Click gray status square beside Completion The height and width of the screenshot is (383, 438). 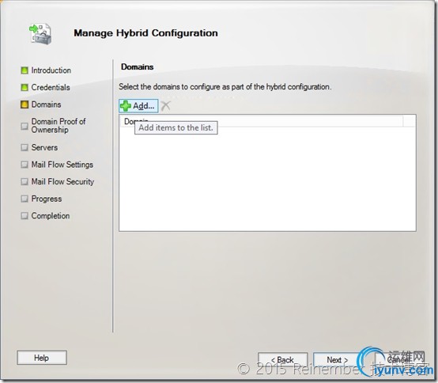coord(25,215)
